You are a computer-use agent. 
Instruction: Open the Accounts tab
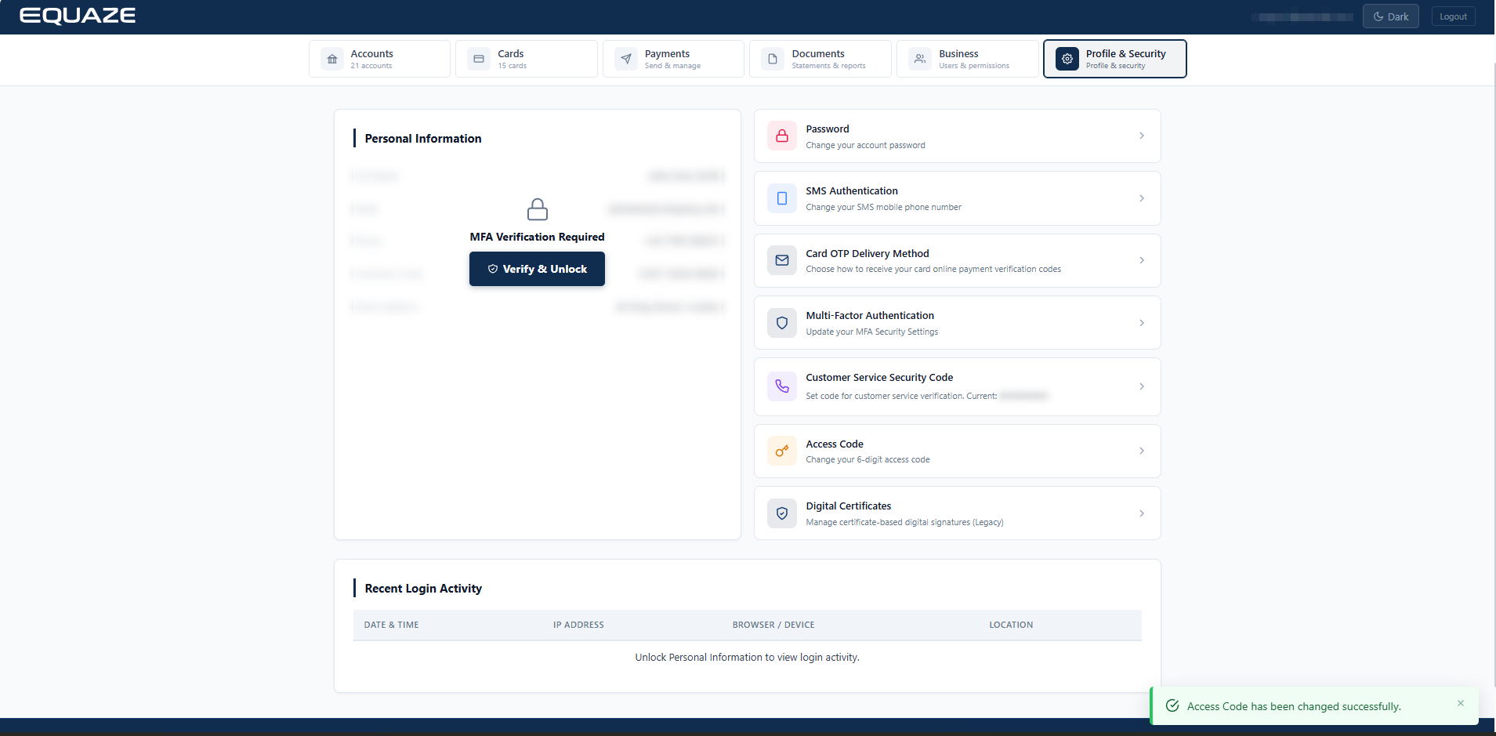(x=379, y=59)
